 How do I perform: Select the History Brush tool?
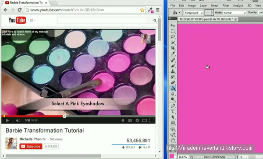173,77
